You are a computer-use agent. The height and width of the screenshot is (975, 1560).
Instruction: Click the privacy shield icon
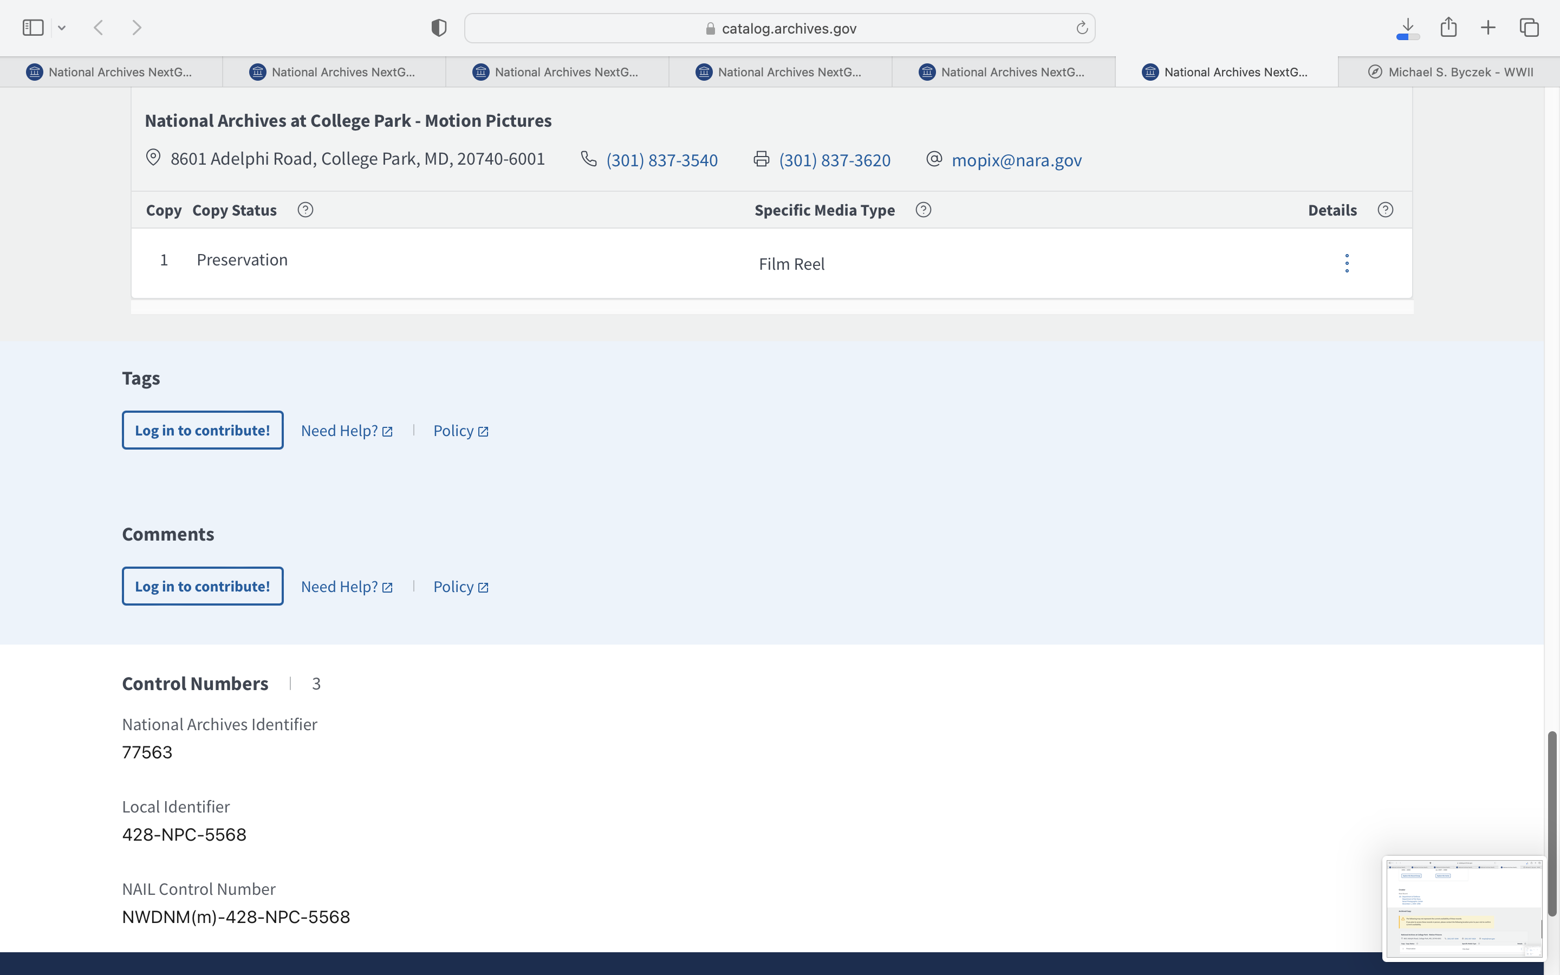(x=438, y=28)
